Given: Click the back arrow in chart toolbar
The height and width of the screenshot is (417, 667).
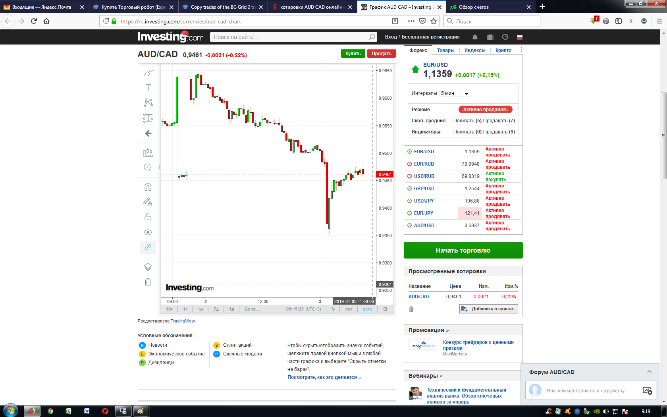Looking at the screenshot, I should pyautogui.click(x=148, y=133).
